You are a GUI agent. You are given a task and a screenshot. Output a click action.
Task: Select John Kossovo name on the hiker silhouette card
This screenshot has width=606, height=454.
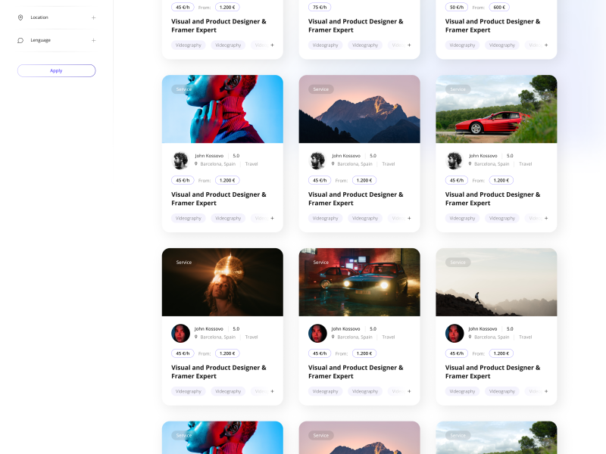click(x=483, y=328)
